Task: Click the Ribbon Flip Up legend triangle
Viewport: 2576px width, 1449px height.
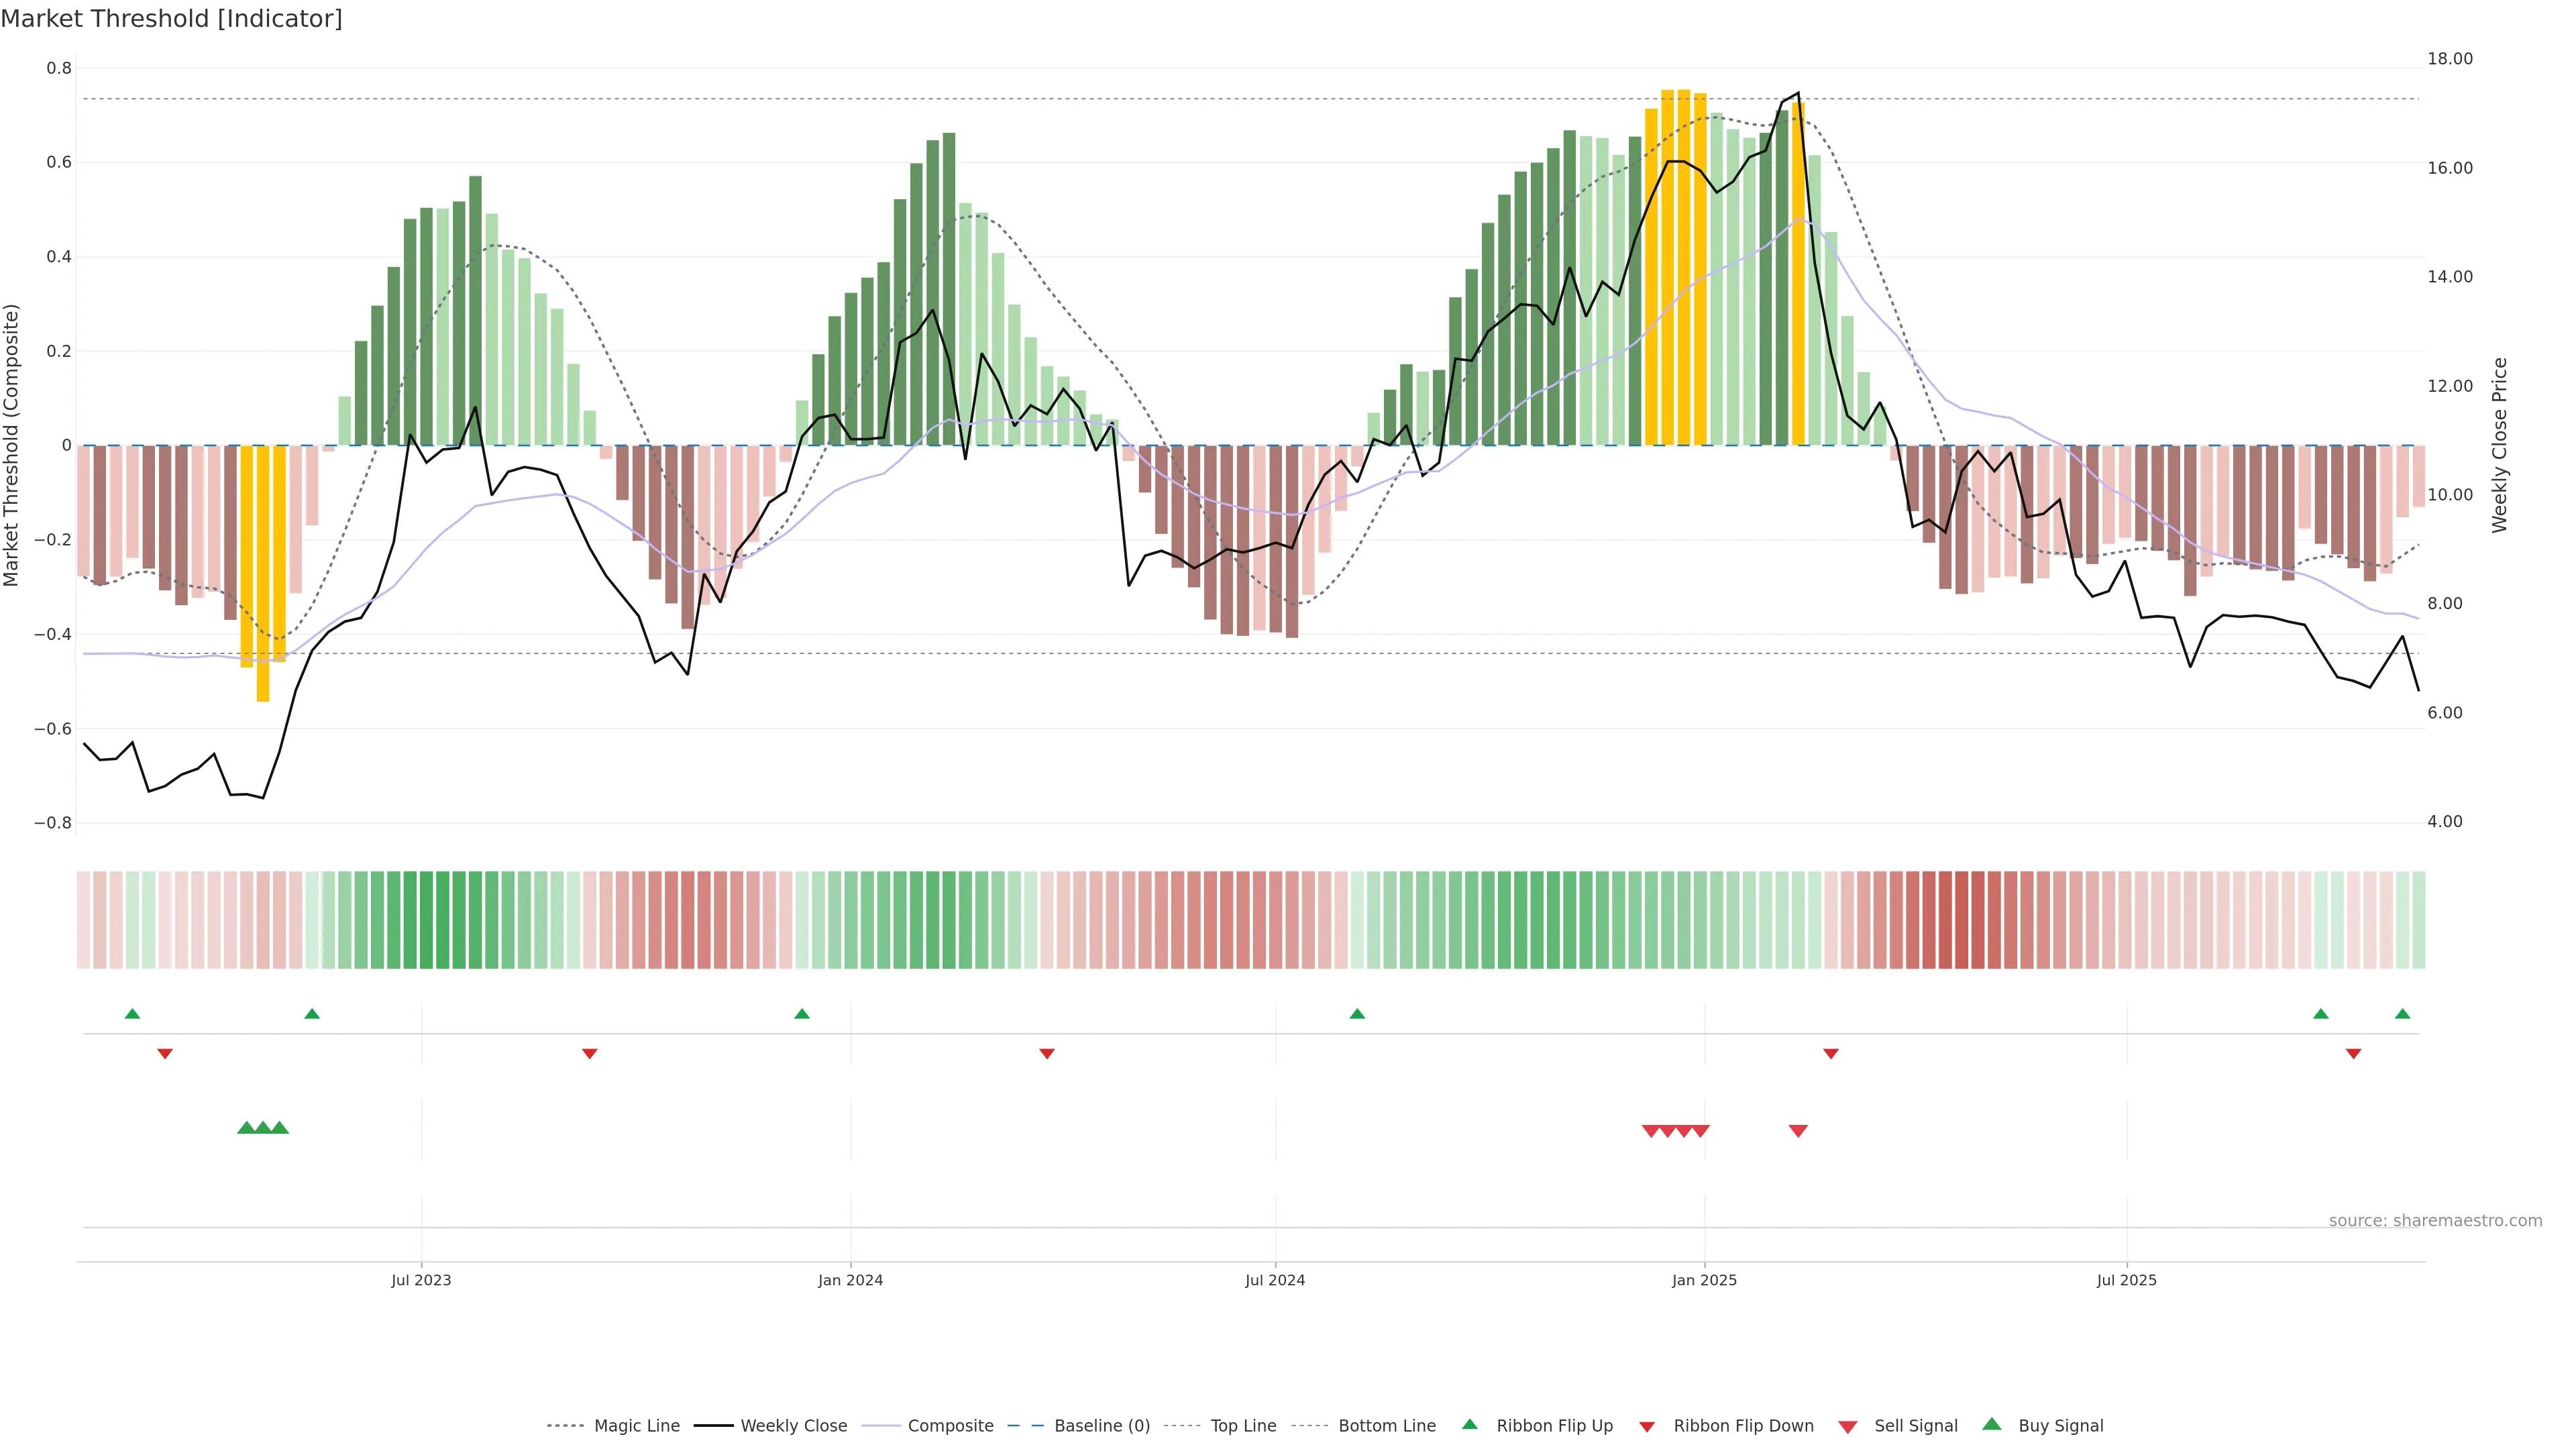Action: 1469,1424
